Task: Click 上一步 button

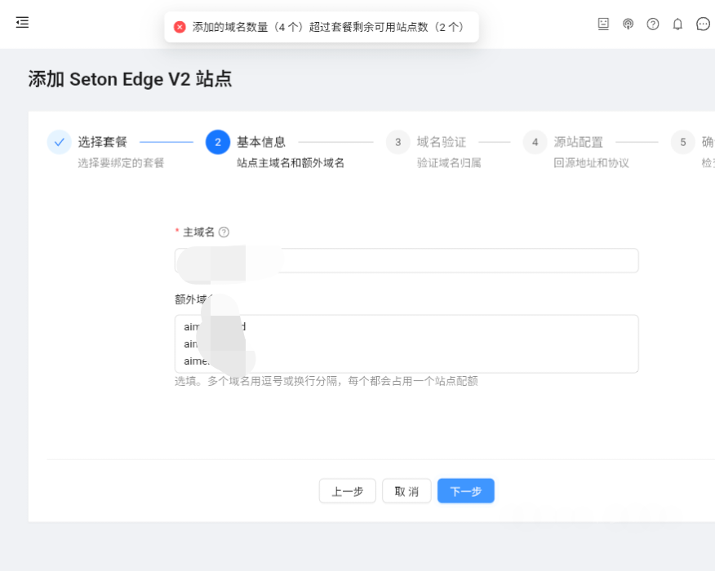Action: [x=348, y=491]
